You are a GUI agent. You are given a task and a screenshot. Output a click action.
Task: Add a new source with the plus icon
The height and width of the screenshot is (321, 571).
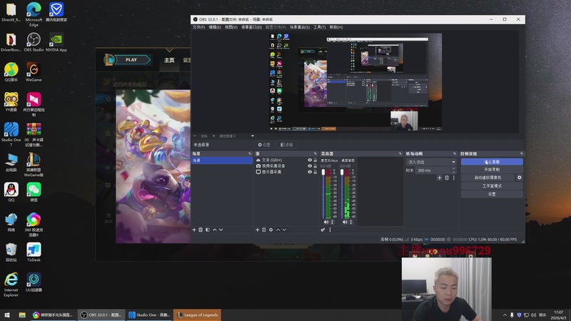[258, 230]
